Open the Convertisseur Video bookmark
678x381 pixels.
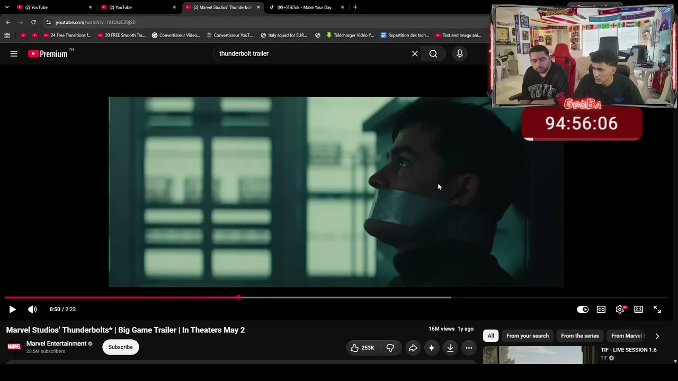(176, 35)
